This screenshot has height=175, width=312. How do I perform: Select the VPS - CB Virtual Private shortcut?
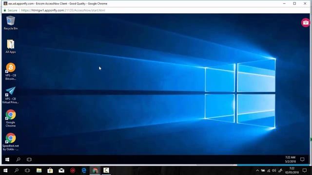pyautogui.click(x=11, y=95)
